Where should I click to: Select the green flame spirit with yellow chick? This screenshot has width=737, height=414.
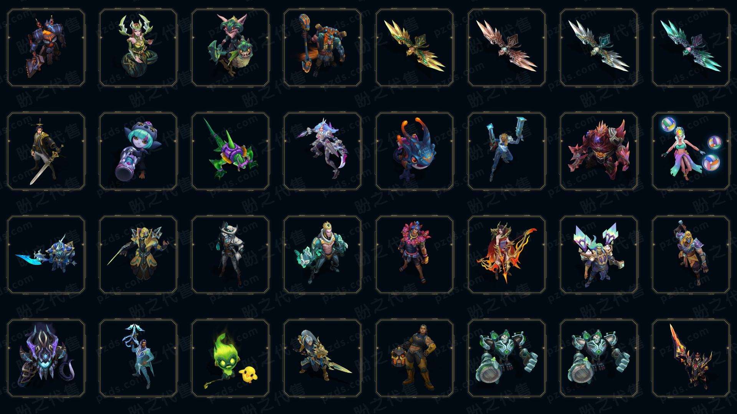(230, 358)
